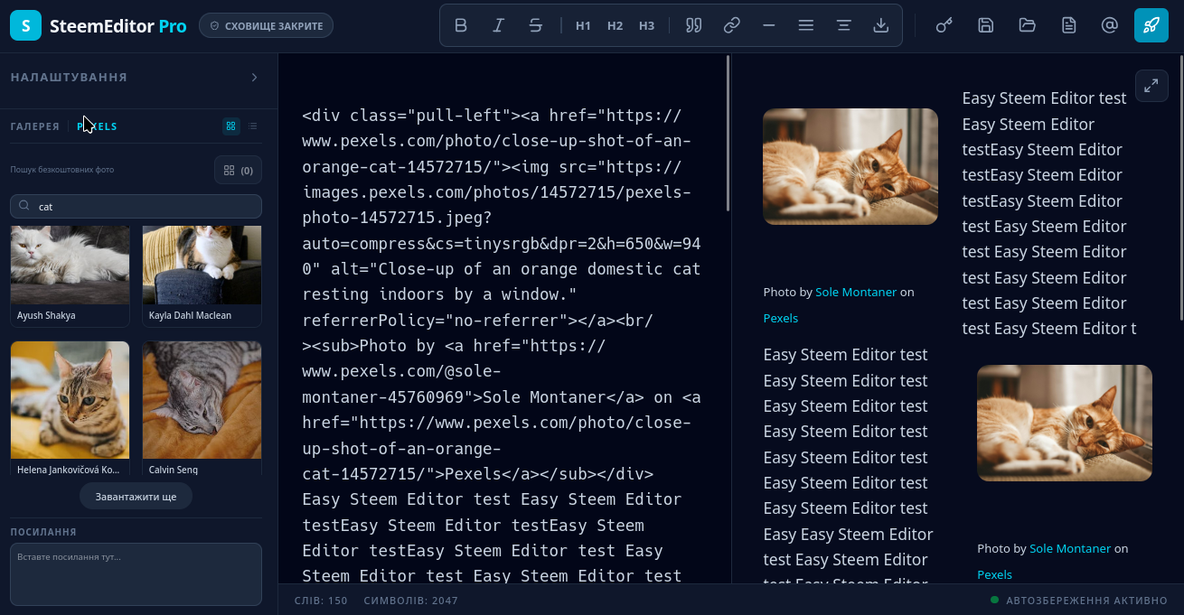Click 'Автозбереження активно' status indicator

[1079, 601]
